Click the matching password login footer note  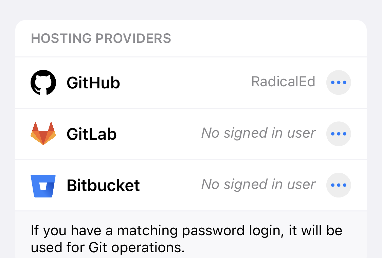187,239
